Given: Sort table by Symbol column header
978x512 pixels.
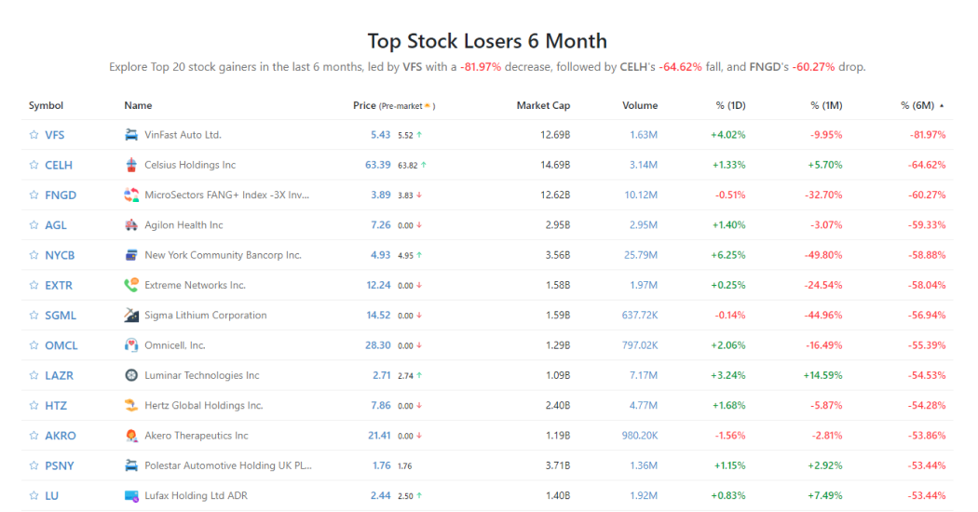Looking at the screenshot, I should pos(46,105).
